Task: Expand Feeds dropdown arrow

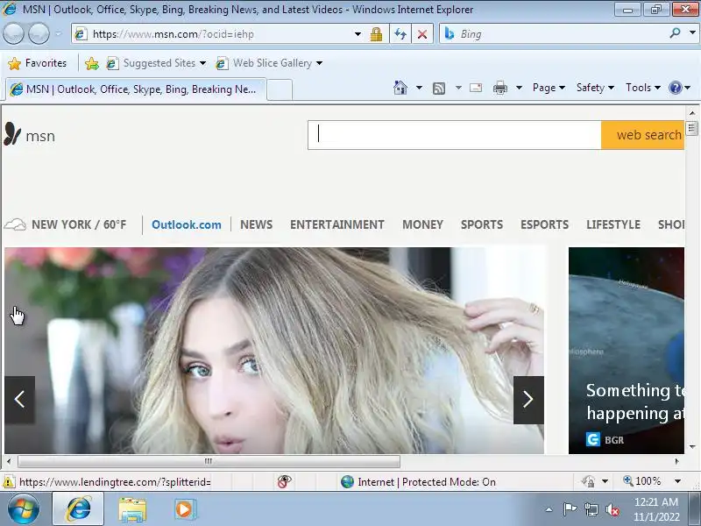Action: click(x=458, y=88)
